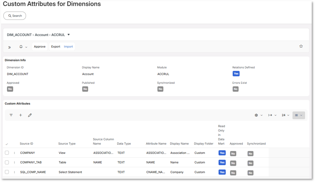Image resolution: width=315 pixels, height=182 pixels.
Task: Click the pencil edit icon
Action: click(30, 115)
